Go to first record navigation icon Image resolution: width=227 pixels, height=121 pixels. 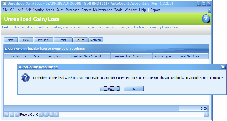pyautogui.click(x=7, y=114)
